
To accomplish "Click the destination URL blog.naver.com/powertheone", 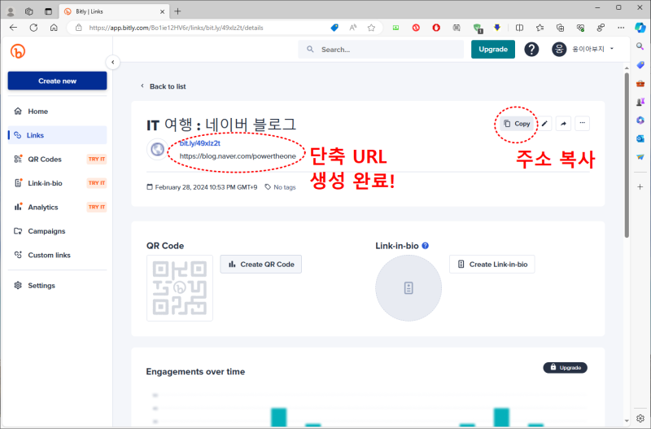I will [238, 156].
